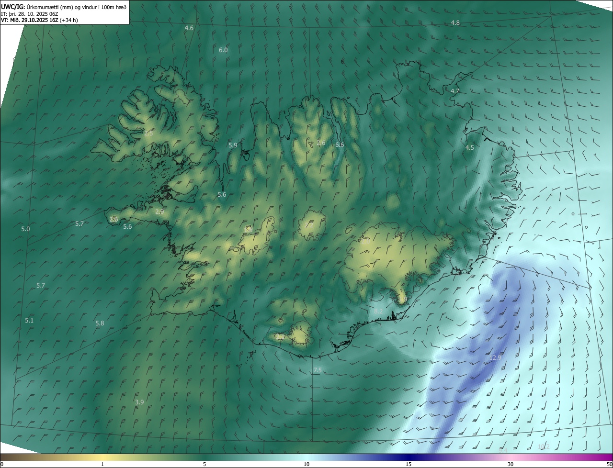Image resolution: width=613 pixels, height=468 pixels.
Task: Click the 5.0 value on the map
Action: tap(25, 229)
